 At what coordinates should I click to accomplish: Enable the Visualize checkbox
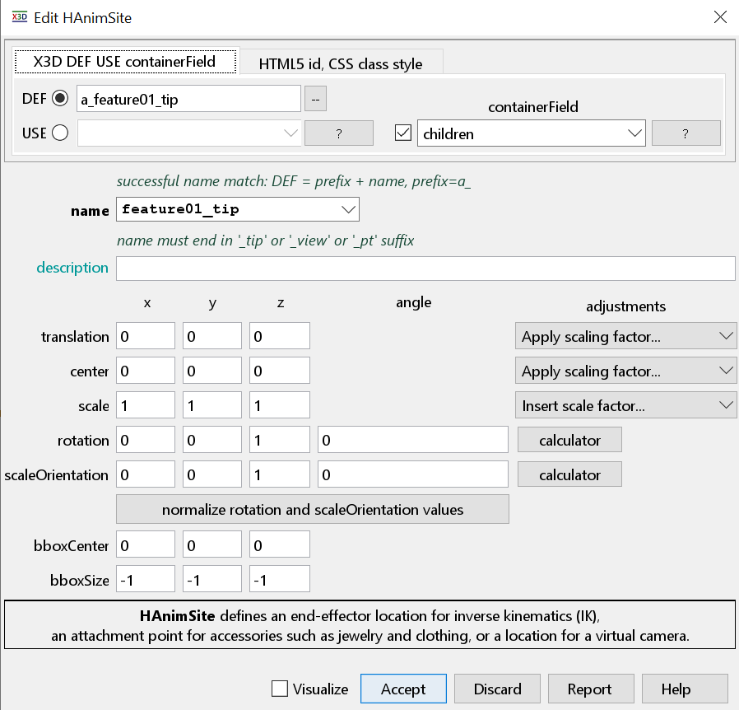[x=280, y=689]
